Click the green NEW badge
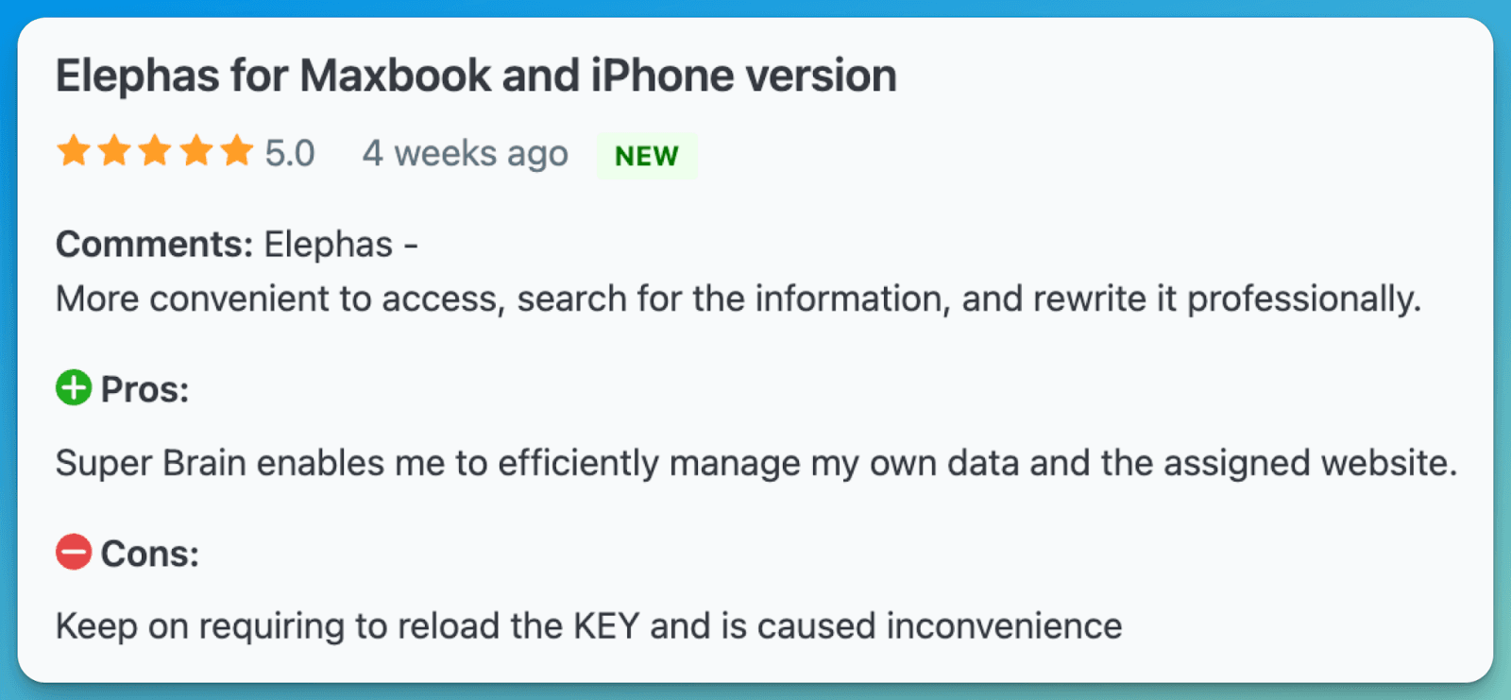Screen dimensions: 1511x700 coord(647,156)
